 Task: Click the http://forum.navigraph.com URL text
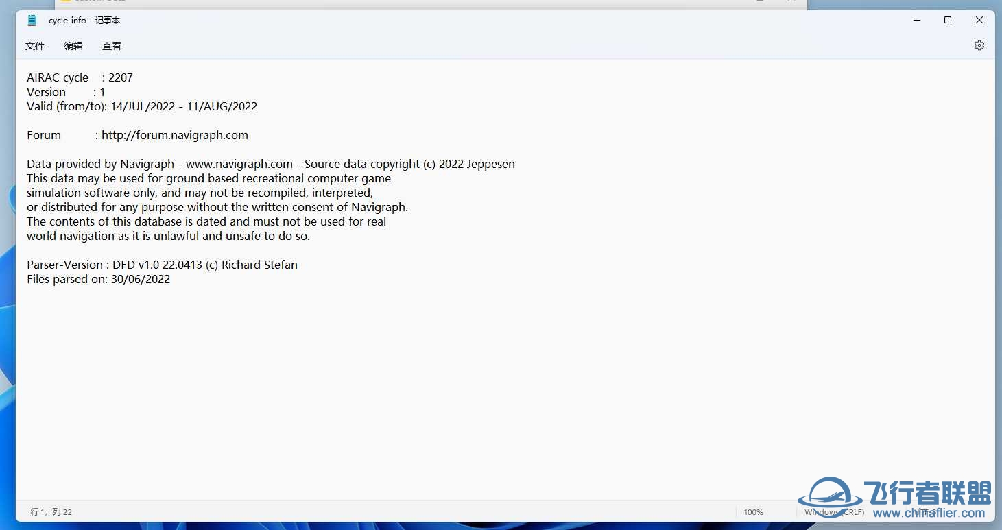coord(175,135)
